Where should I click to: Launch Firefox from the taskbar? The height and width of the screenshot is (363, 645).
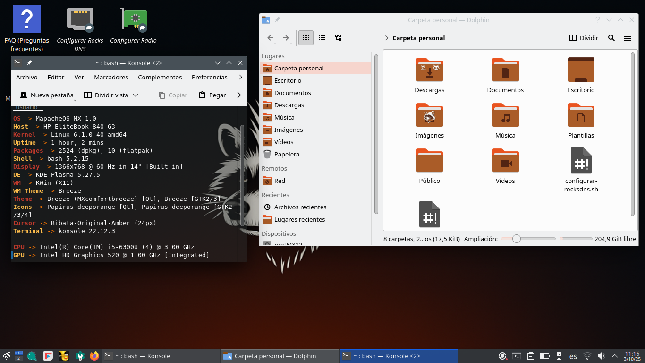point(94,356)
